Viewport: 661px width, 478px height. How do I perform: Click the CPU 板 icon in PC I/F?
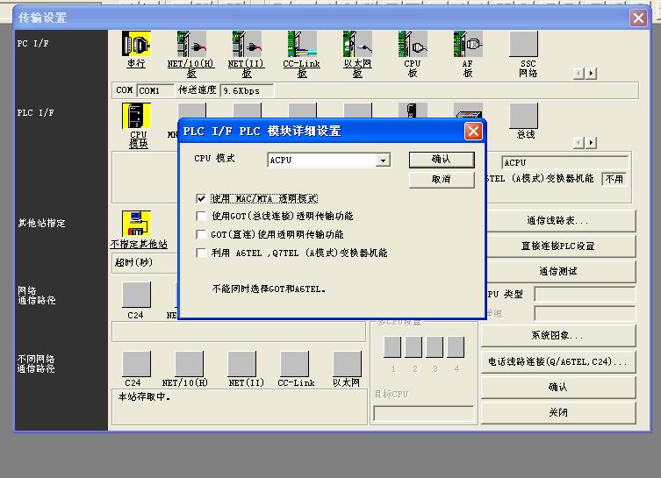pyautogui.click(x=413, y=44)
